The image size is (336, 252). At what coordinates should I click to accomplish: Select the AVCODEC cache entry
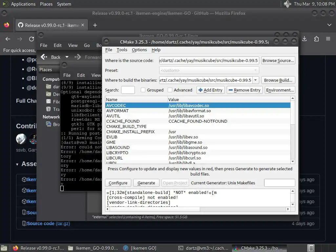(198, 105)
